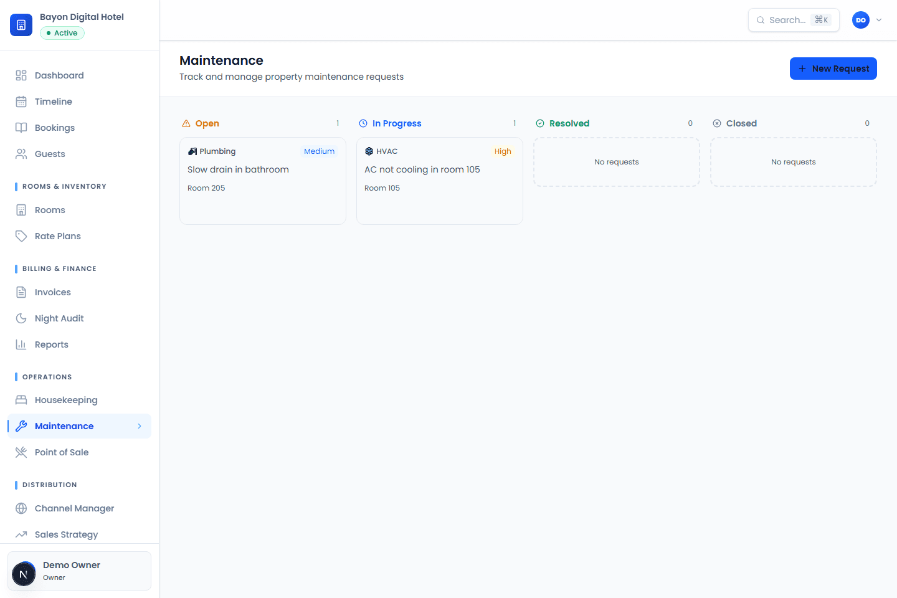Expand the Maintenance chevron arrow
Screen dimensions: 897x598
tap(140, 426)
